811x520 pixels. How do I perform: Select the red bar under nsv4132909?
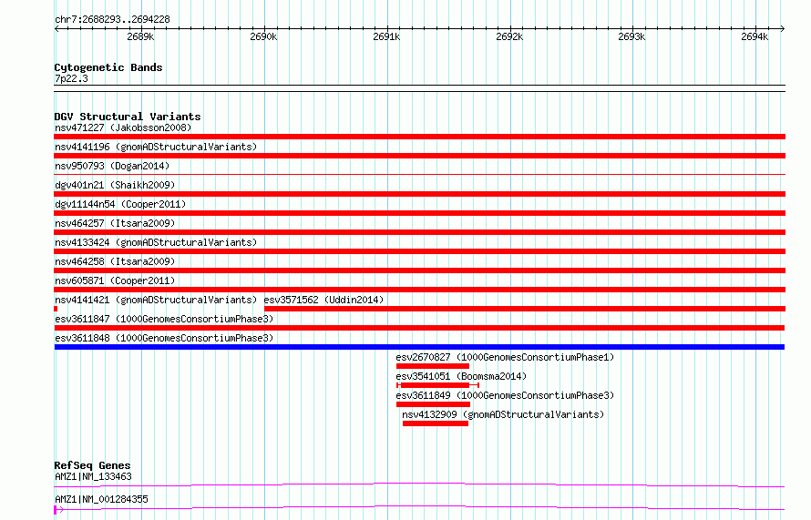[436, 423]
